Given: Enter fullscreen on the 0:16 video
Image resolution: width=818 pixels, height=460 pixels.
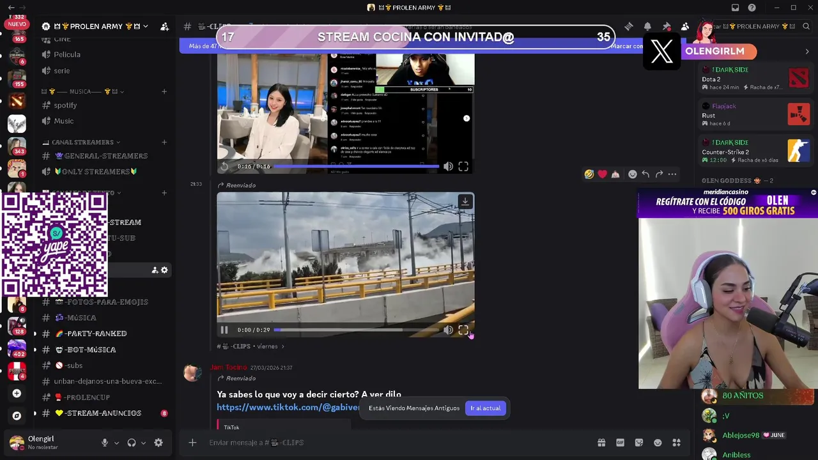Looking at the screenshot, I should (x=463, y=166).
